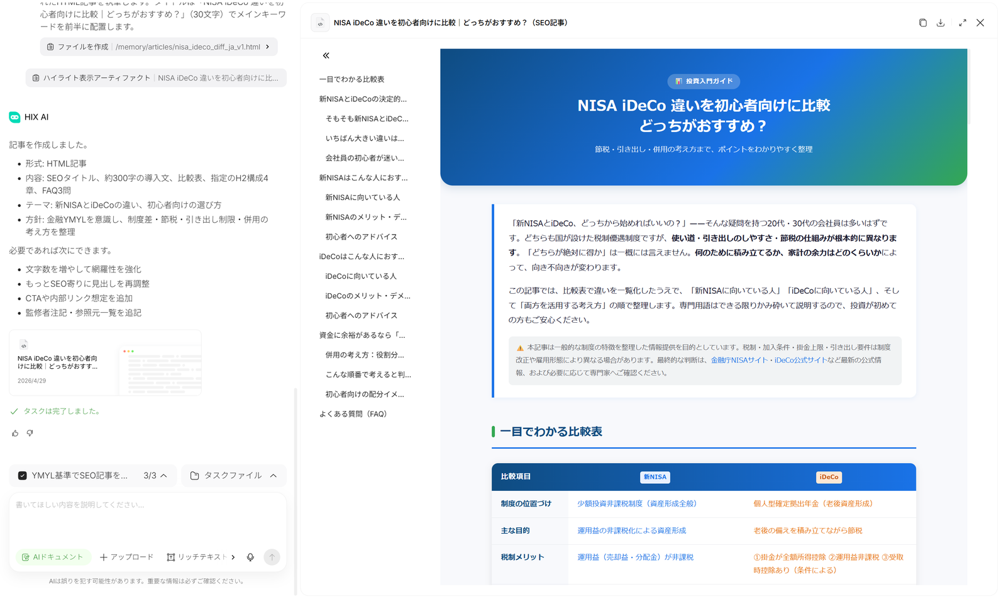Open the iDeCo公式サイト link

pos(800,360)
